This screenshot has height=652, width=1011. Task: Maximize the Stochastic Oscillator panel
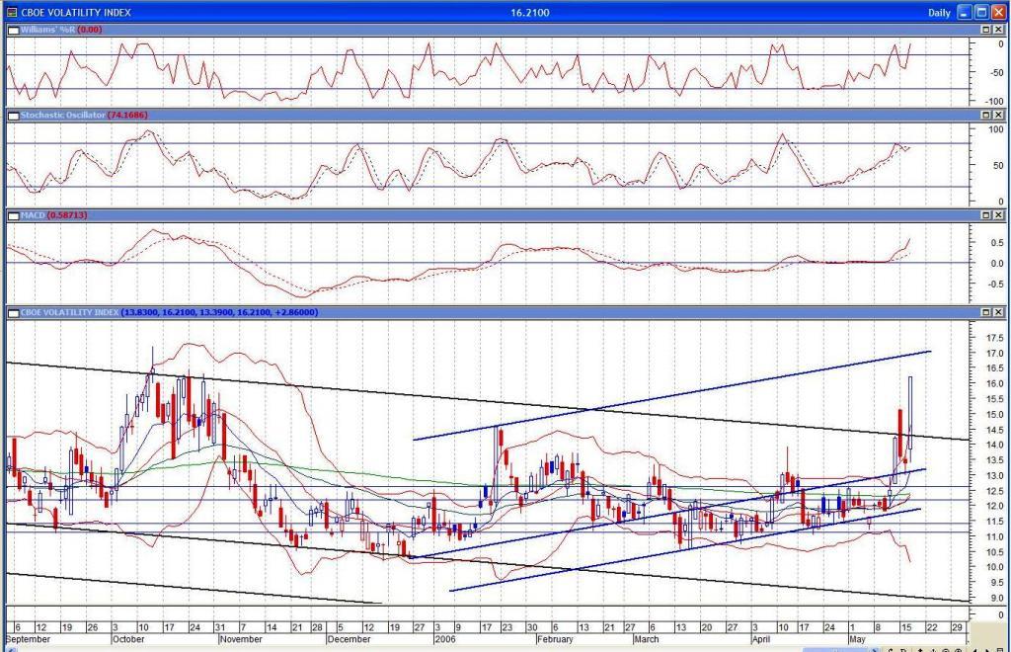click(x=986, y=115)
